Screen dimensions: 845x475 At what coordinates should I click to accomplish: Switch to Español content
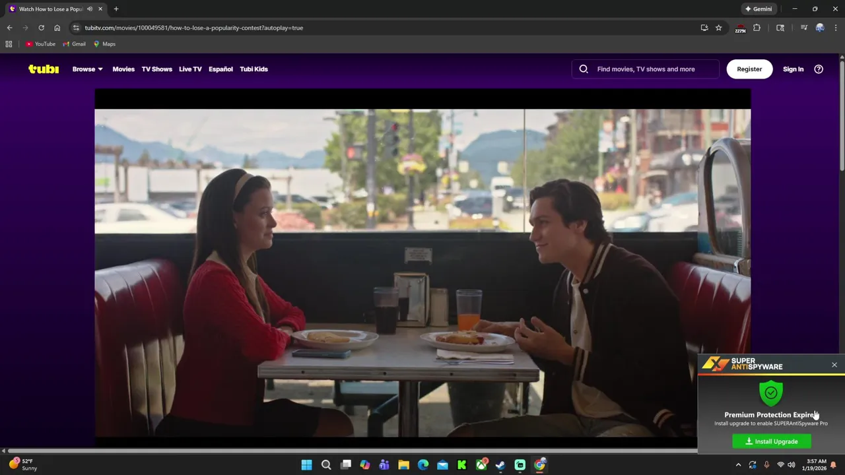pyautogui.click(x=220, y=69)
